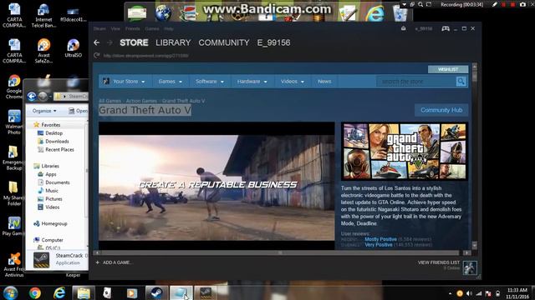The image size is (535, 300).
Task: Click the Bandicam screenshot camera icon
Action: pyautogui.click(x=522, y=4)
